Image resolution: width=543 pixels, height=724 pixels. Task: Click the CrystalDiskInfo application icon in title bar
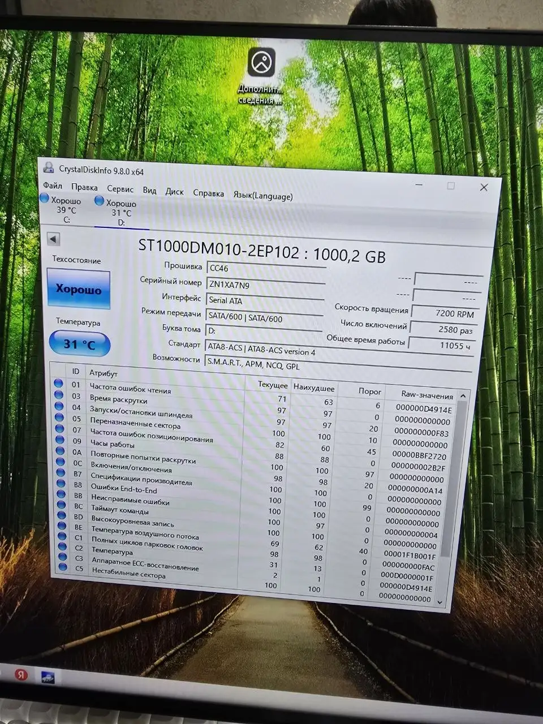(x=49, y=167)
